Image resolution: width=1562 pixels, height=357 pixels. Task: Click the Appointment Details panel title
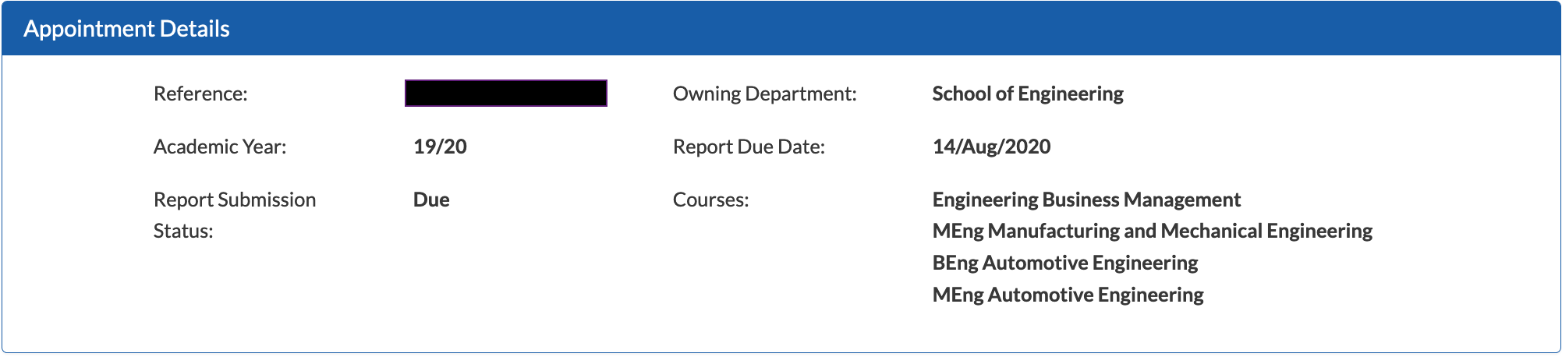pos(126,29)
